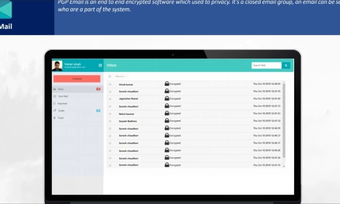Click the red Inbox unread count badge
Screen dimensions: 340x204
[98, 89]
